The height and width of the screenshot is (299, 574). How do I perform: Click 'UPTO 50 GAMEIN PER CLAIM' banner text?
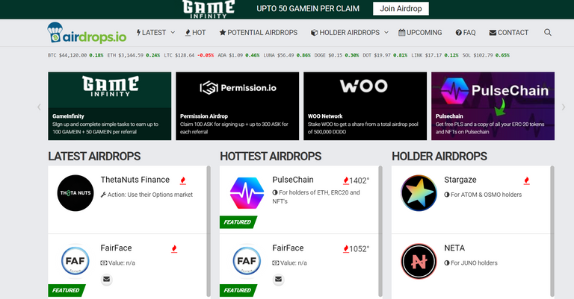pos(308,9)
